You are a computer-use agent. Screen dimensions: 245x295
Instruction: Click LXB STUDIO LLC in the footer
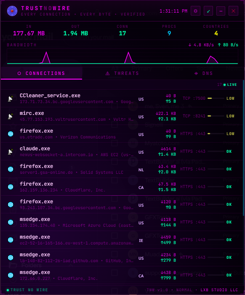click(219, 290)
